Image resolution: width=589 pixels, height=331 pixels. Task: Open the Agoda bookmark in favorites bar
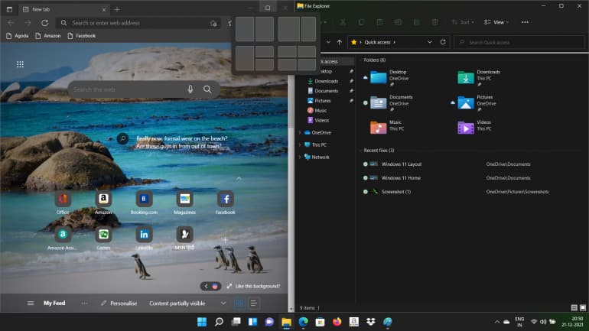click(20, 36)
